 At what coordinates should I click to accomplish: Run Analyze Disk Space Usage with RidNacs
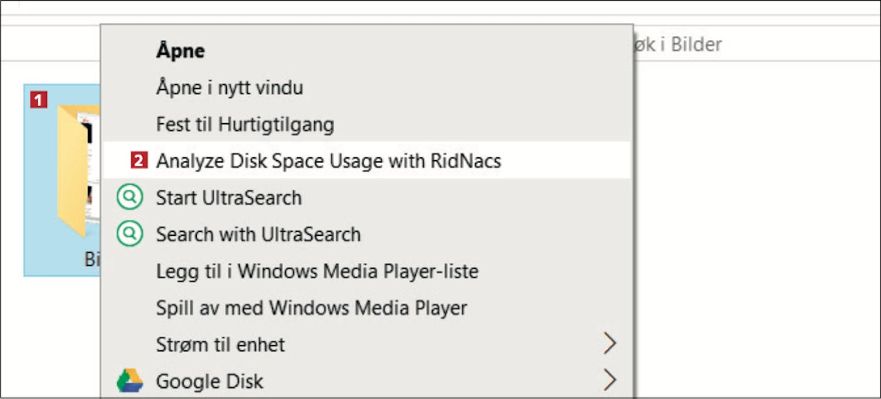point(328,161)
